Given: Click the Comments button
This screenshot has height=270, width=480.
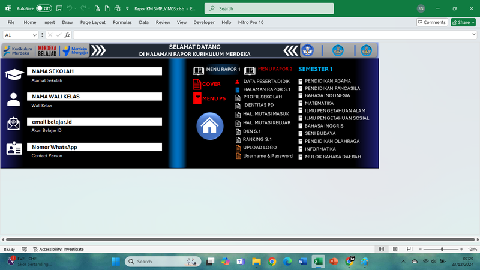Looking at the screenshot, I should click(432, 22).
